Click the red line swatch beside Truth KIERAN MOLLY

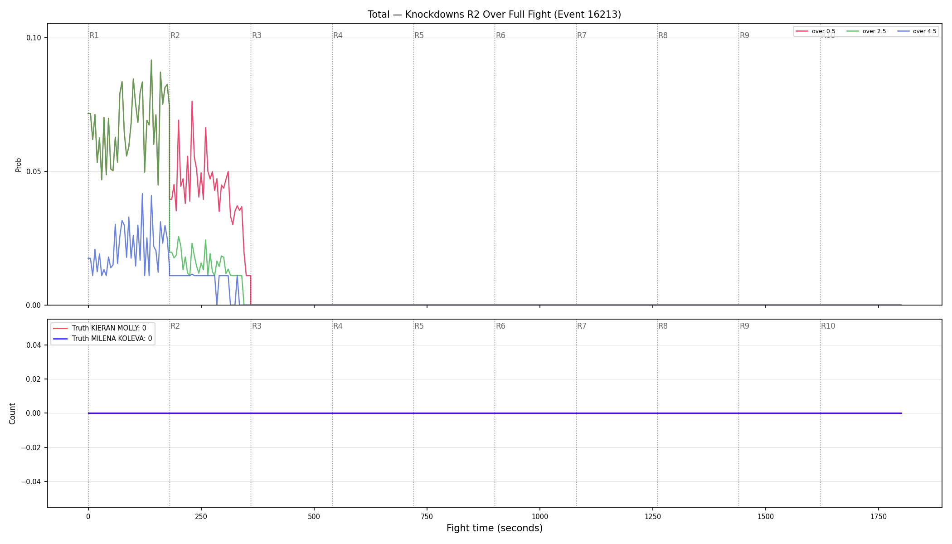tap(60, 328)
